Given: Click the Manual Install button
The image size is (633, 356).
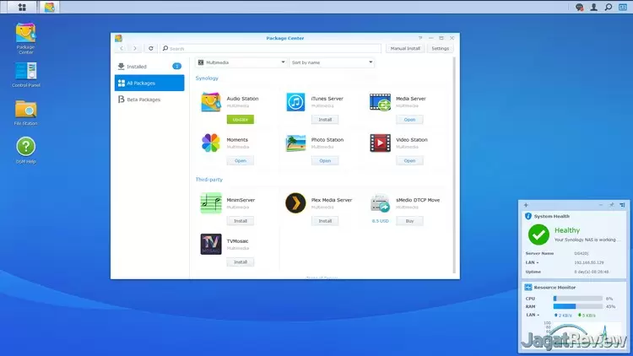Looking at the screenshot, I should 405,48.
